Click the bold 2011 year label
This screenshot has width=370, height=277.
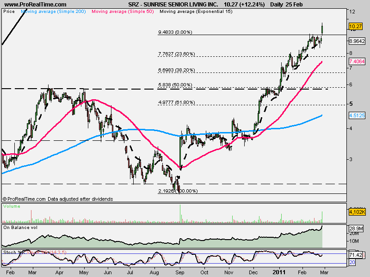click(279, 272)
